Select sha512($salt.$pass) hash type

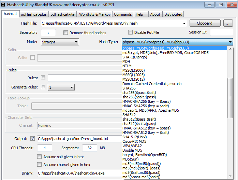click(x=175, y=124)
